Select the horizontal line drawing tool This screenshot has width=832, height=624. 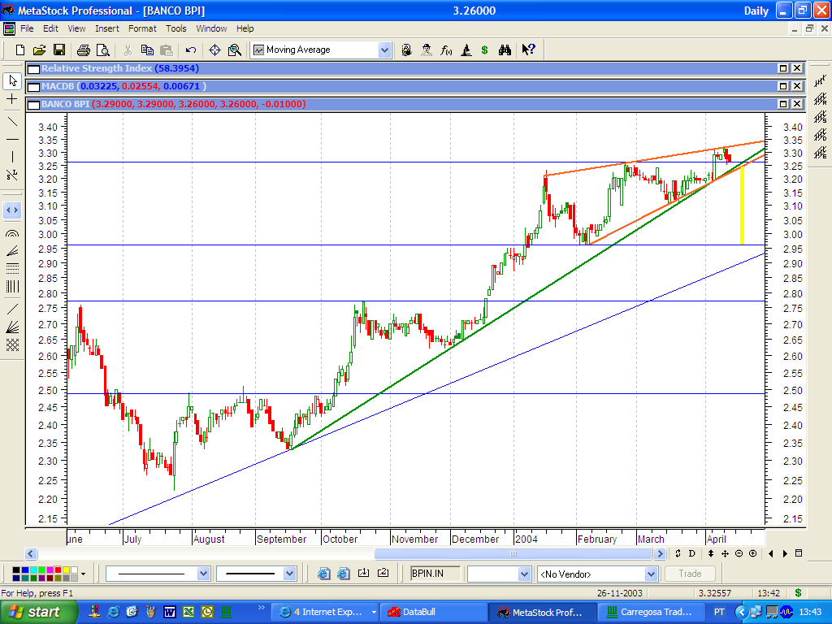point(12,139)
